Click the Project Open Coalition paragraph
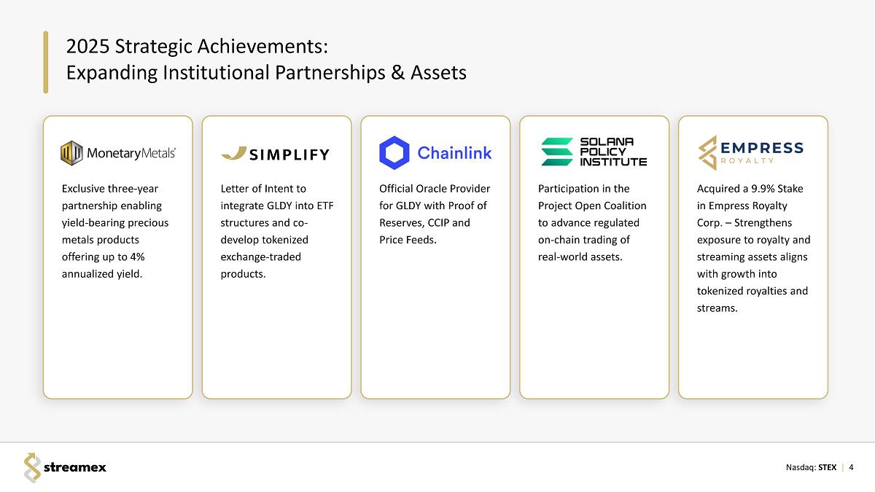Viewport: 875px width, 492px height. click(591, 222)
